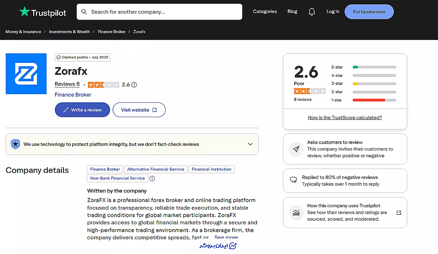
Task: Select the Finance Broker category tag
Action: click(105, 169)
